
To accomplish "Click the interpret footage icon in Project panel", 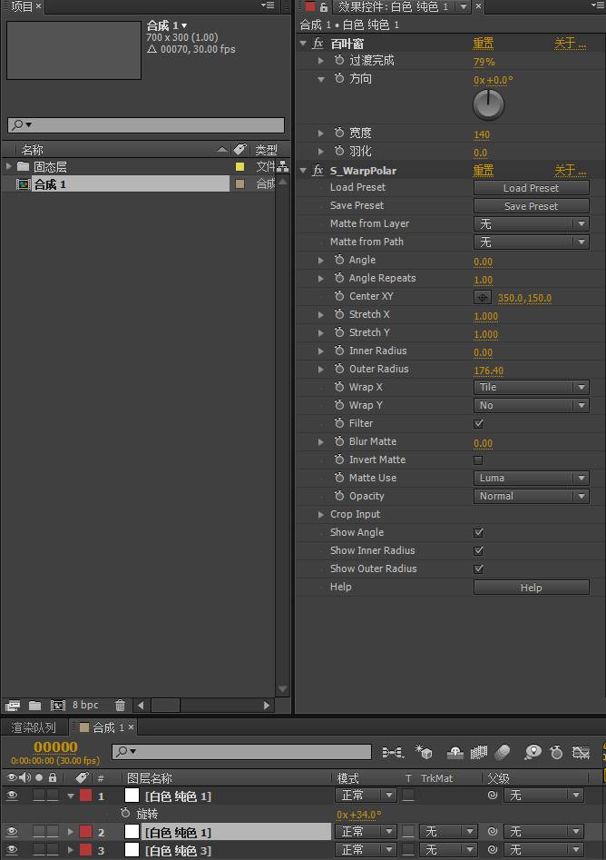I will pyautogui.click(x=13, y=706).
